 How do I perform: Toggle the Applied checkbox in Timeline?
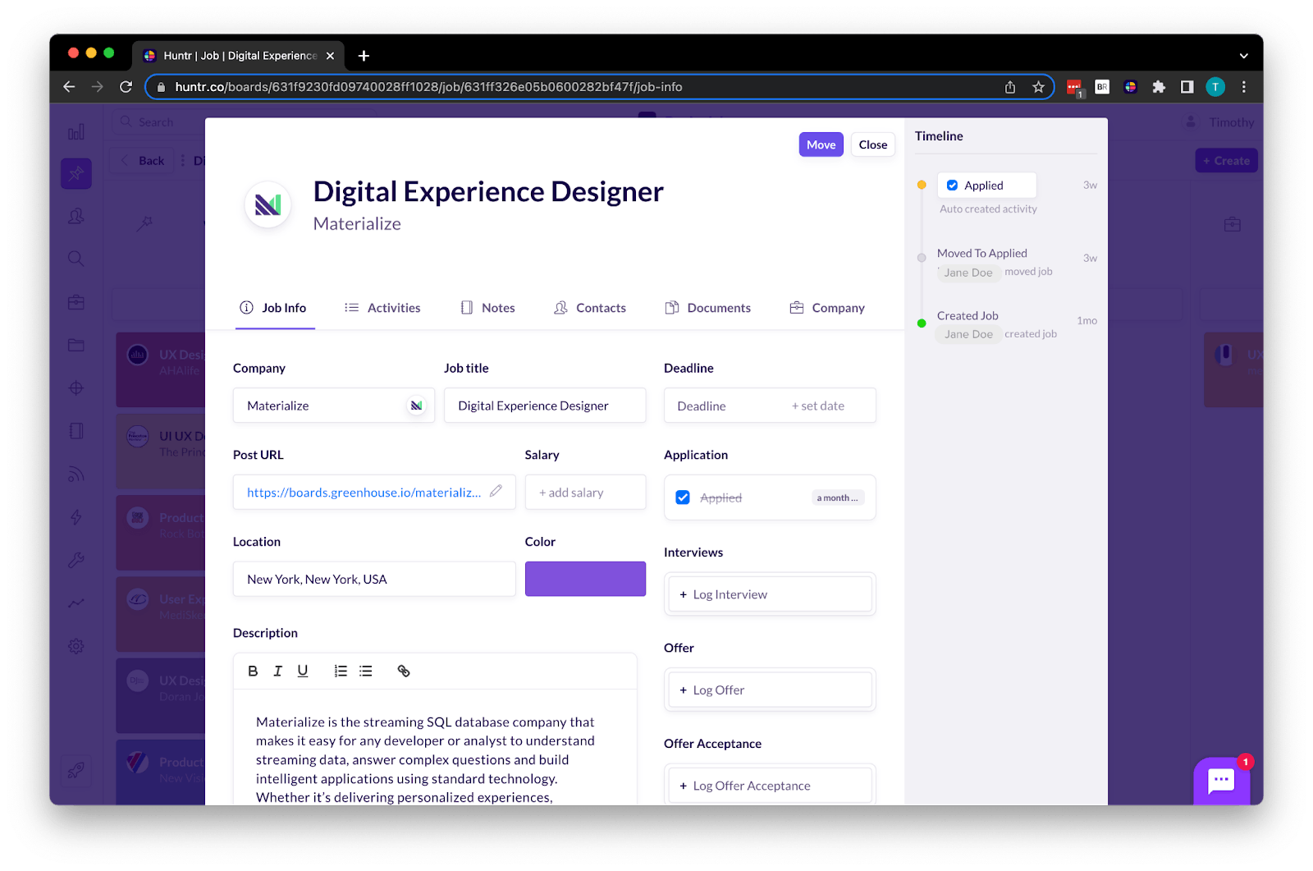point(952,186)
